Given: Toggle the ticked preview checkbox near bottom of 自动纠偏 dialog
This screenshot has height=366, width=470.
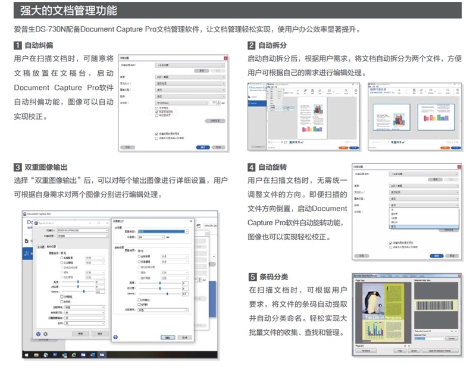Looking at the screenshot, I should click(x=156, y=134).
